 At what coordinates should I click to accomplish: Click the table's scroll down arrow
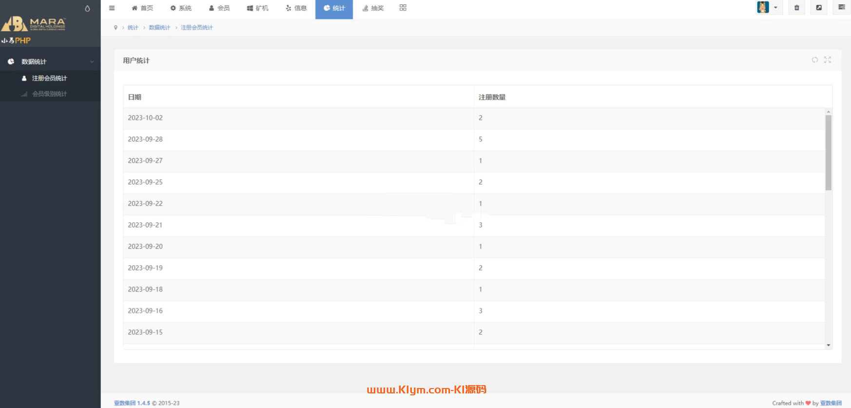828,345
